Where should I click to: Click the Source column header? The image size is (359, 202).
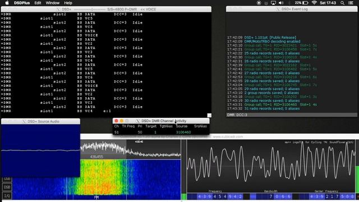coord(182,126)
